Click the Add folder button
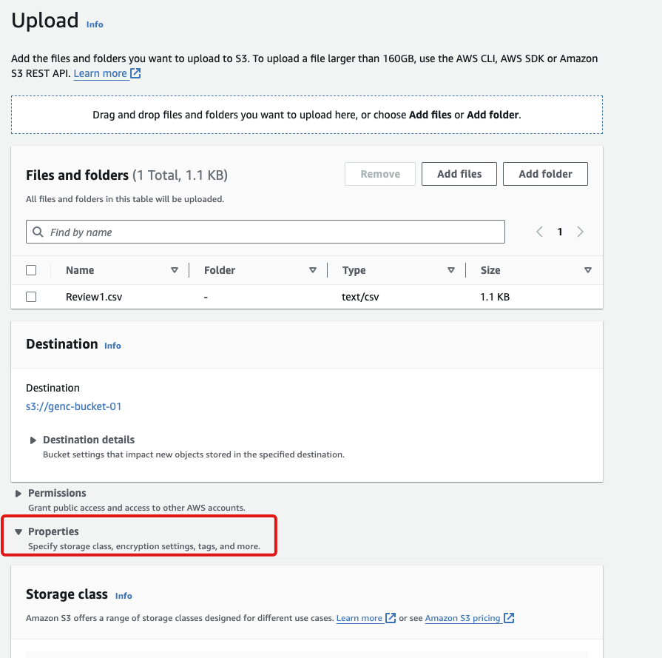The image size is (662, 658). click(545, 174)
